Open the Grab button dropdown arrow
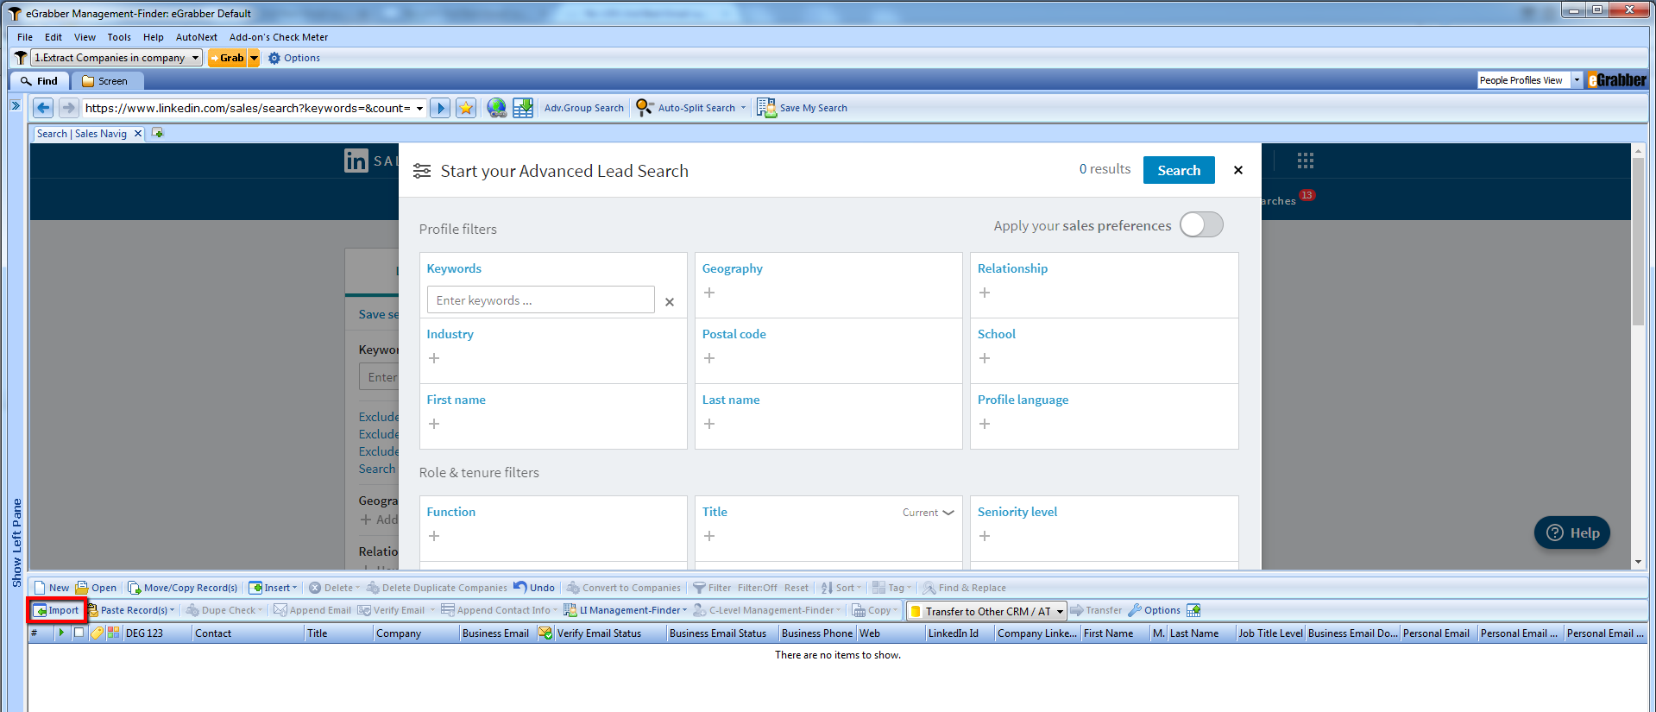This screenshot has width=1656, height=712. point(254,58)
